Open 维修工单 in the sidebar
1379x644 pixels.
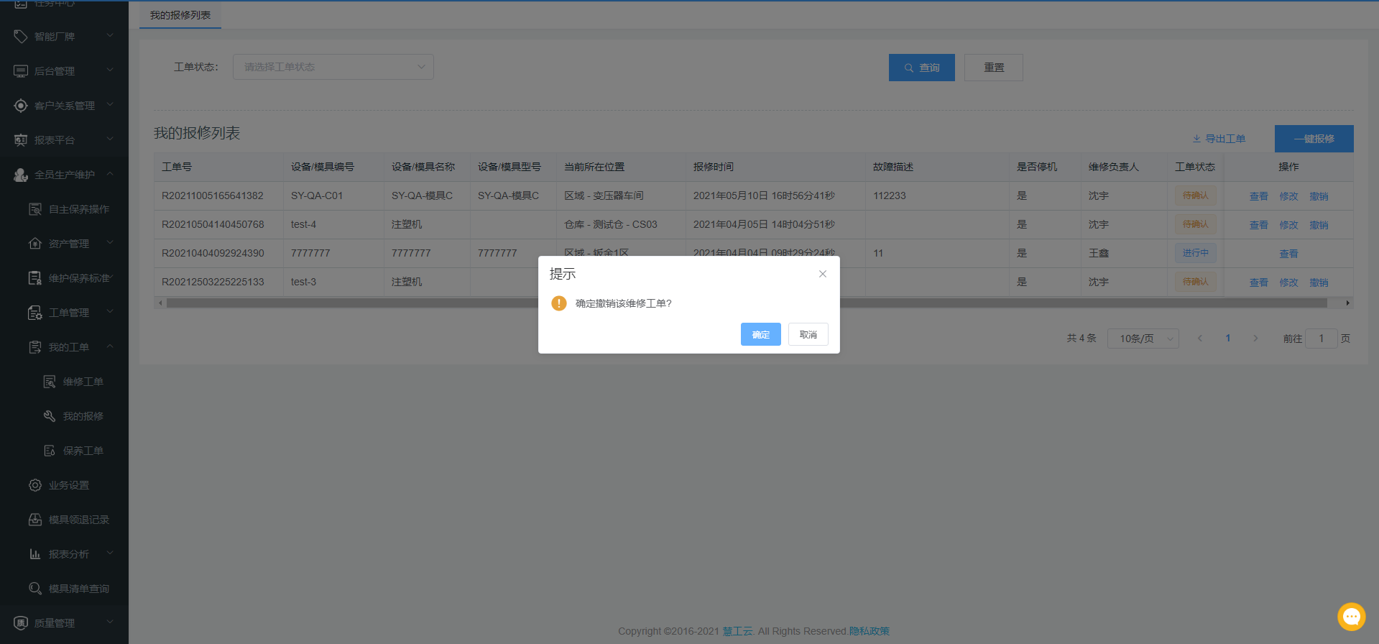coord(83,382)
